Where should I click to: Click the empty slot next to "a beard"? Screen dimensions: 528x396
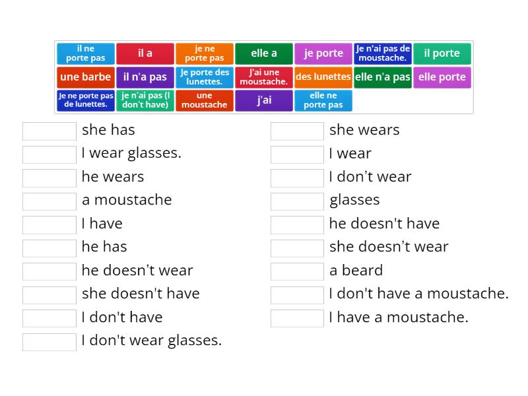[297, 271]
